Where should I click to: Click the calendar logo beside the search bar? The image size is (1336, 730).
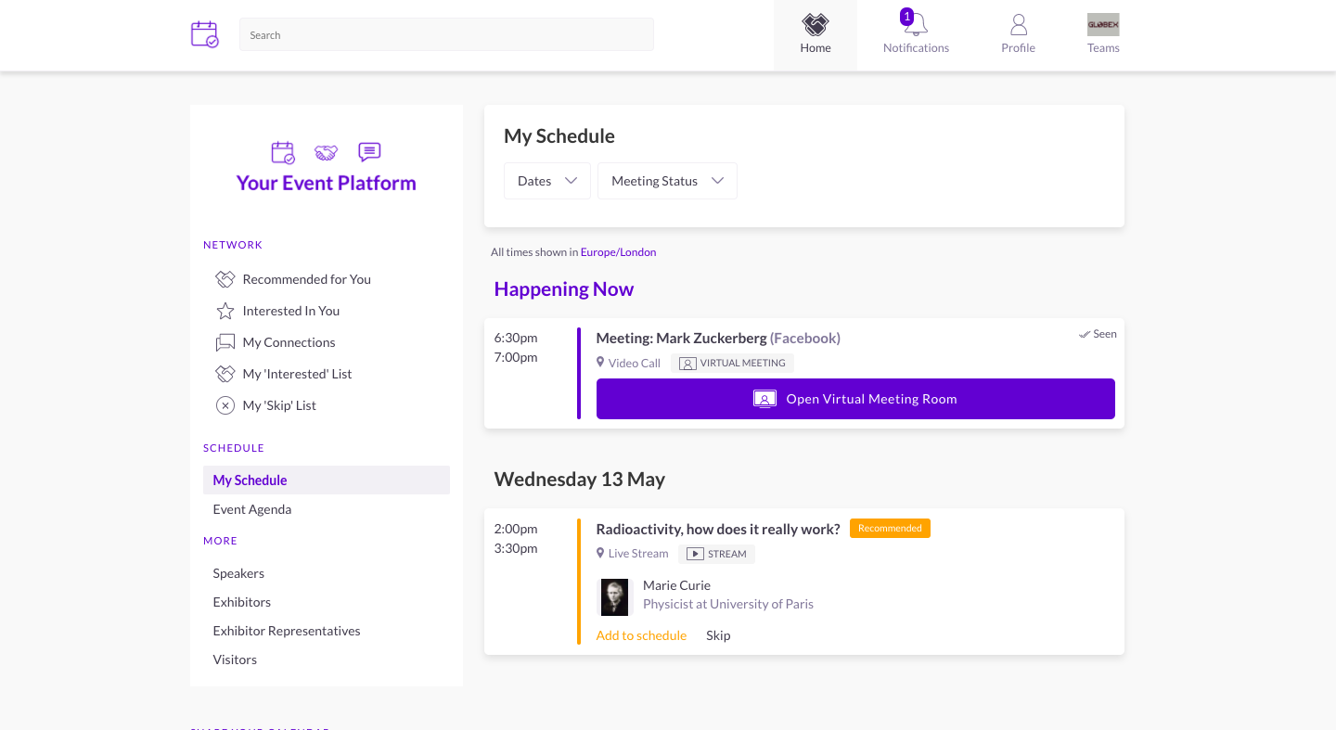(205, 34)
